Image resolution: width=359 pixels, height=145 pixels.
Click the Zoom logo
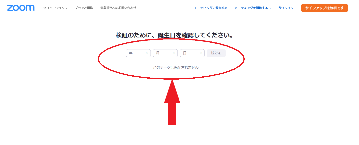point(21,8)
